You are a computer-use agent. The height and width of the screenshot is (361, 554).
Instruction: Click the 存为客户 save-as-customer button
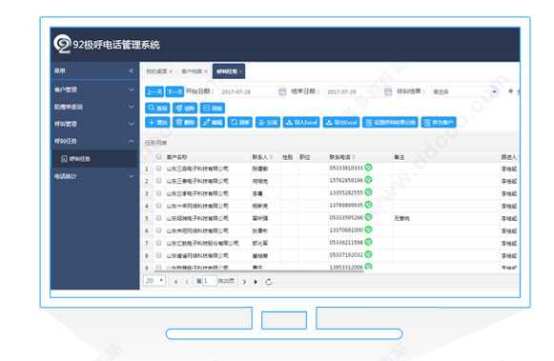point(439,123)
